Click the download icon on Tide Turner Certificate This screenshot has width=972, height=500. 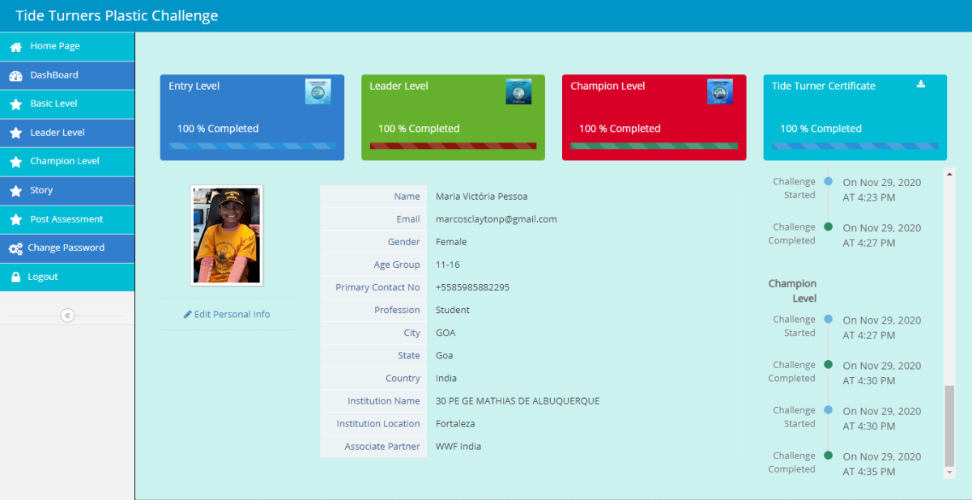920,84
